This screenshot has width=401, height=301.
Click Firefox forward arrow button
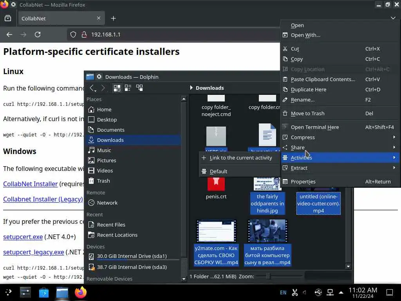(23, 34)
